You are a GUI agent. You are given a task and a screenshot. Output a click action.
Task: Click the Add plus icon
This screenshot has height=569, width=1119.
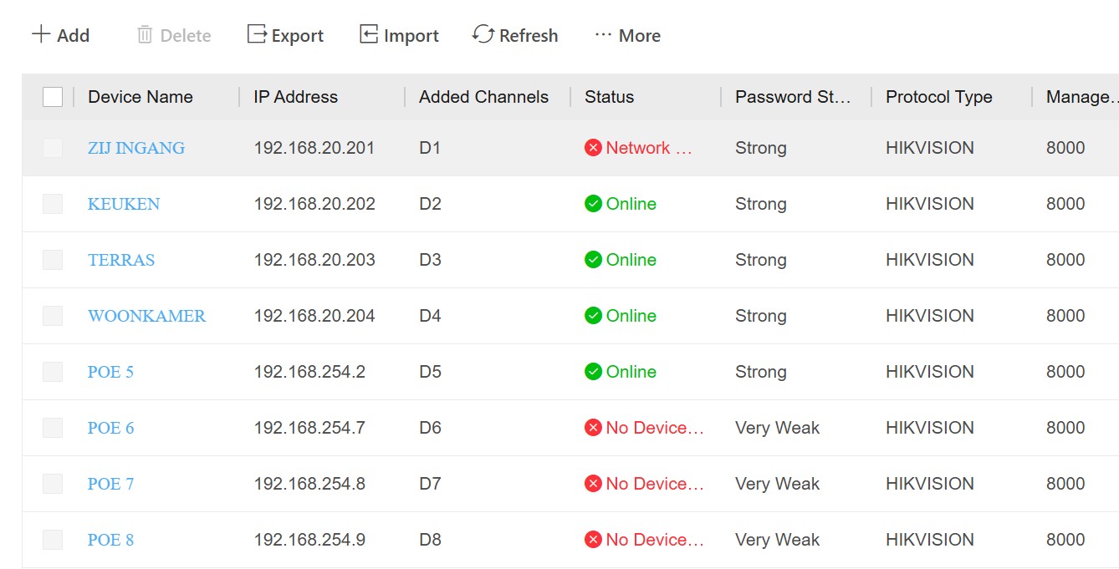pos(41,35)
